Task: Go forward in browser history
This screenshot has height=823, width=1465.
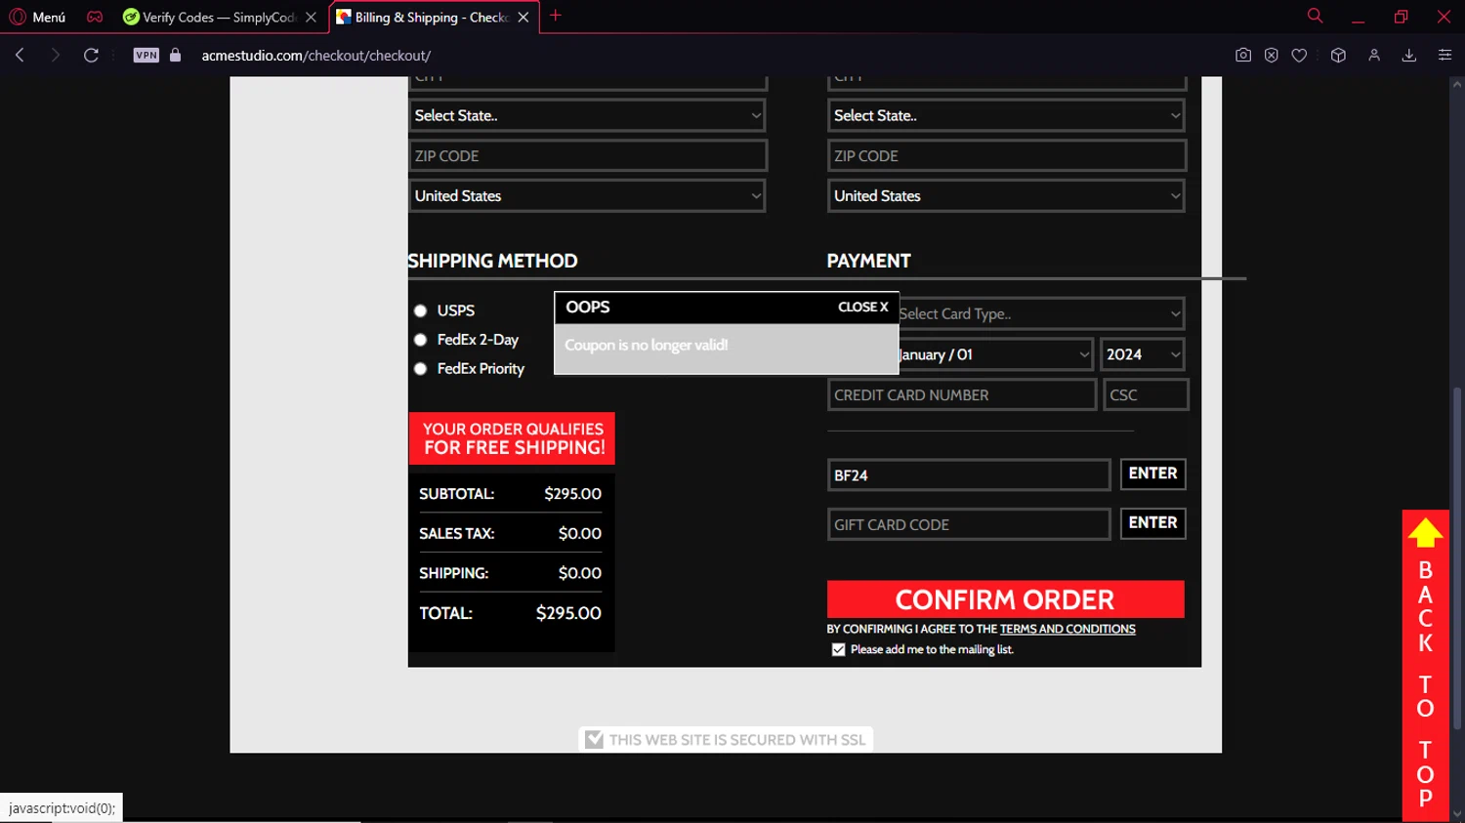Action: 55,55
